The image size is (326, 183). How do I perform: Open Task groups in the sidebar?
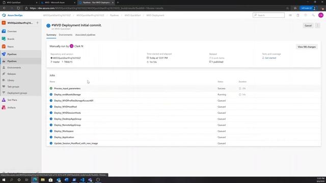click(x=13, y=87)
